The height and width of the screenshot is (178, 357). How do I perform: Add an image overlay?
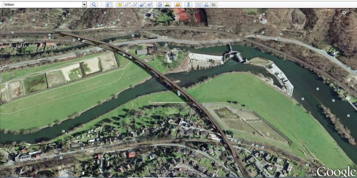[142, 5]
